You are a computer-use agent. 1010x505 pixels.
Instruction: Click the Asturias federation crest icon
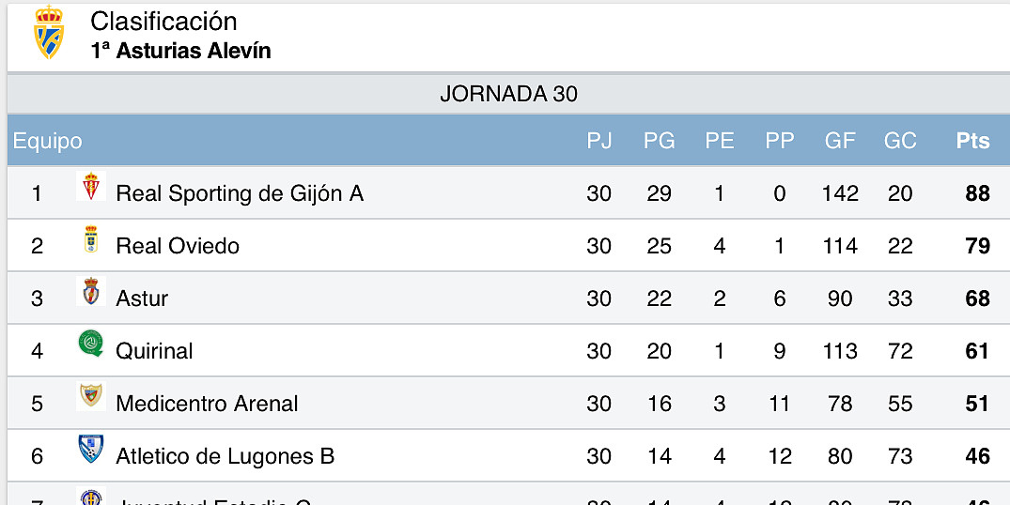pos(49,32)
